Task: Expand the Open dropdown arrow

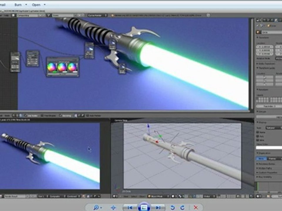Action: click(45, 4)
